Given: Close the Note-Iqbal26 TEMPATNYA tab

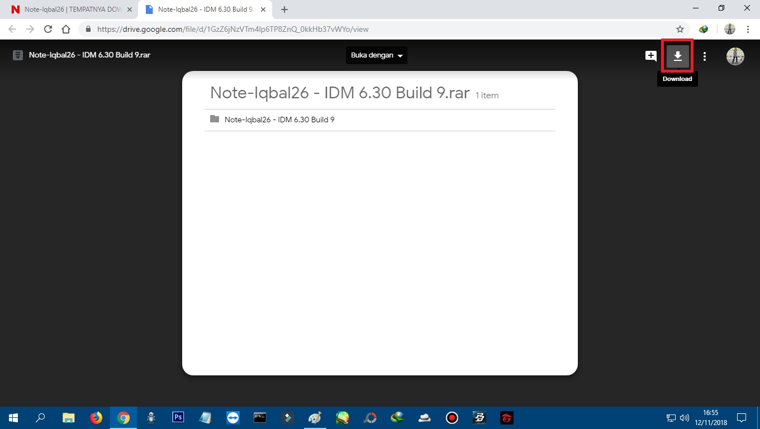Looking at the screenshot, I should pyautogui.click(x=130, y=9).
